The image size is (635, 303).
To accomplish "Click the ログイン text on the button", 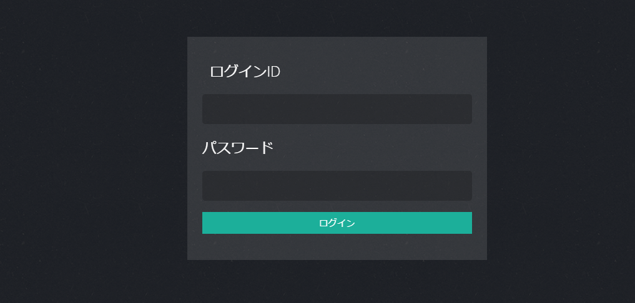I will [x=337, y=223].
